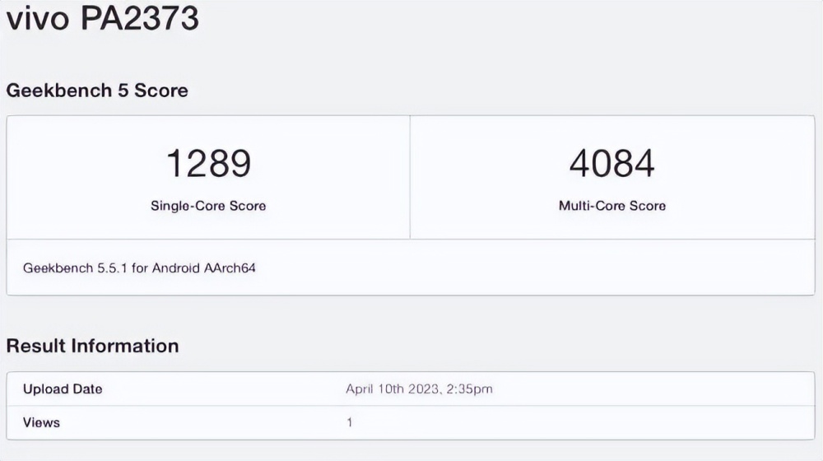This screenshot has width=823, height=461.
Task: Click the Multi-Core Score label
Action: [x=612, y=205]
